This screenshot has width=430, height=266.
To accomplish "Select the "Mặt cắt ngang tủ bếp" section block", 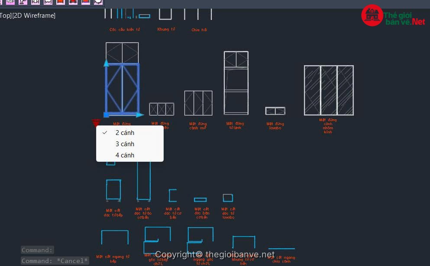I will [x=115, y=237].
